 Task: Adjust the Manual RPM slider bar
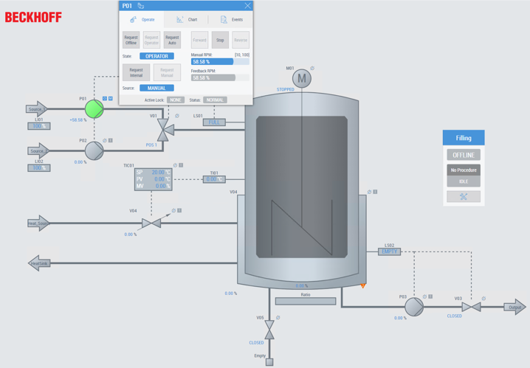220,62
